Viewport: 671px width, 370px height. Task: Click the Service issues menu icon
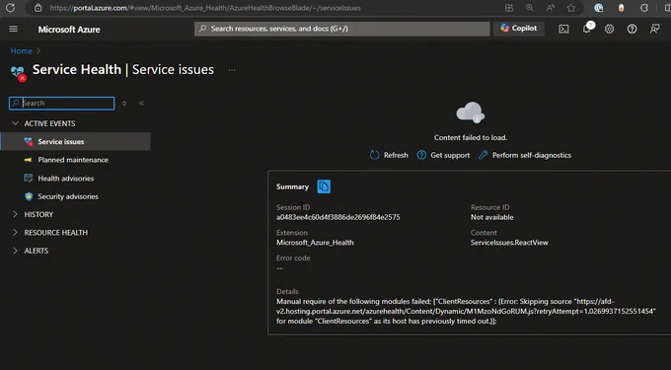[x=29, y=141]
